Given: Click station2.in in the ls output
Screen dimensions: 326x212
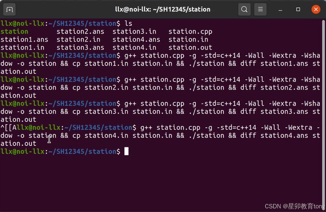Looking at the screenshot, I should coord(78,39).
